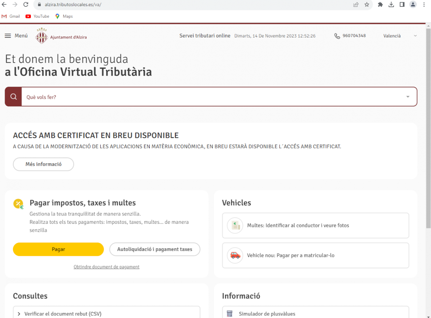Image resolution: width=431 pixels, height=318 pixels.
Task: Click the calculator icon for Simulador de plusvàlues
Action: tap(230, 314)
